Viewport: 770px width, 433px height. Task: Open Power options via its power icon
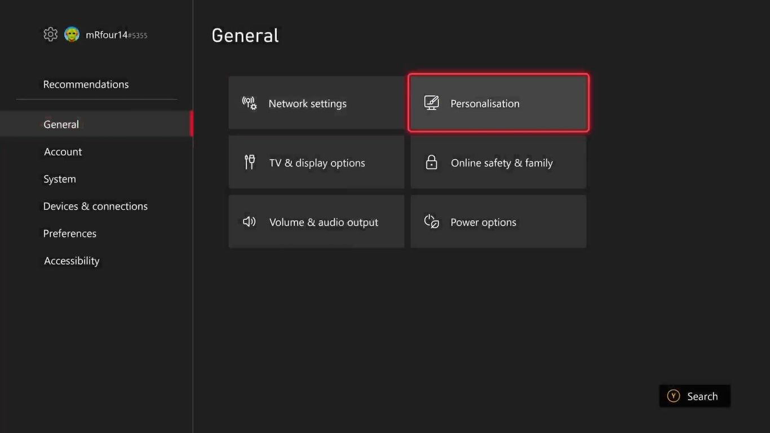pos(431,222)
